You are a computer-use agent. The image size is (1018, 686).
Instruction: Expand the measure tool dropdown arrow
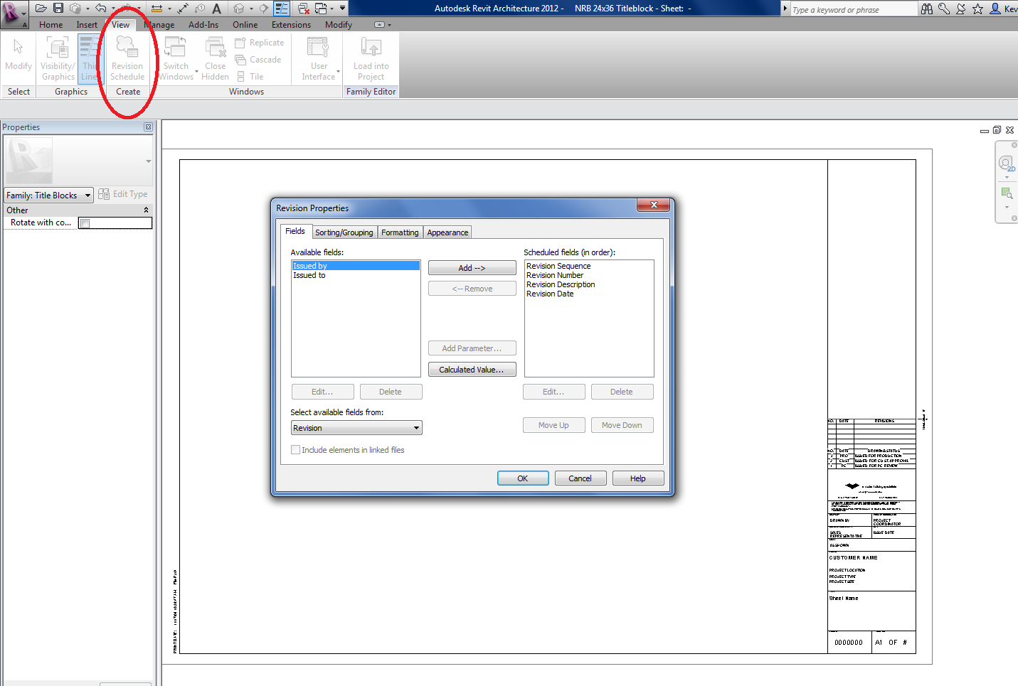(x=169, y=9)
